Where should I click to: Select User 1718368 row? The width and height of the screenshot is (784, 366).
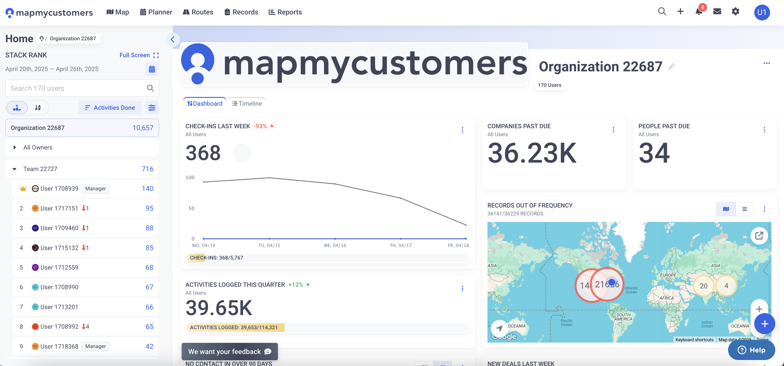click(86, 346)
